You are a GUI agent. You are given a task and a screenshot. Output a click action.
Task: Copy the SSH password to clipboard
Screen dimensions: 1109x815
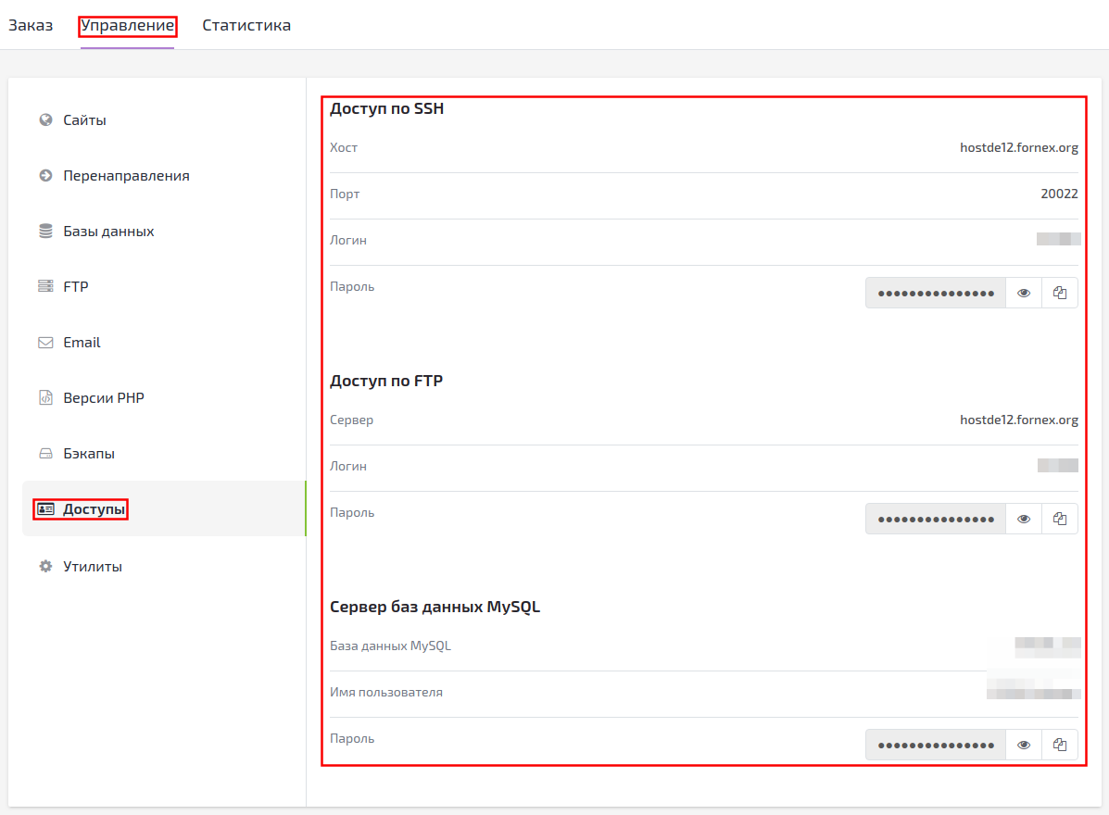pos(1060,293)
